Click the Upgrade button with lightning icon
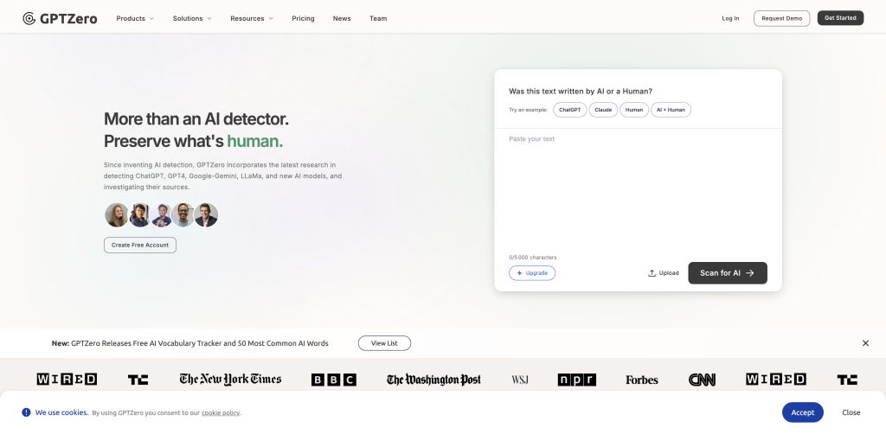The height and width of the screenshot is (434, 886). pyautogui.click(x=532, y=273)
